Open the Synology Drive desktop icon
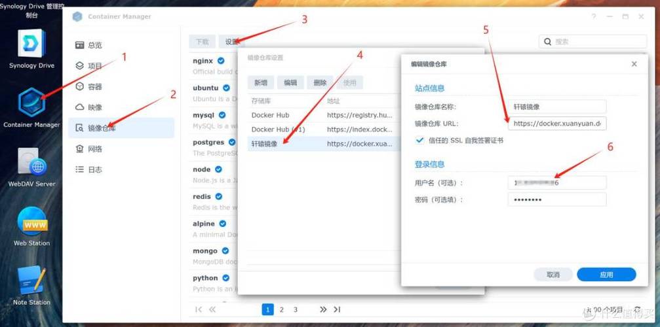The width and height of the screenshot is (660, 327). [31, 44]
